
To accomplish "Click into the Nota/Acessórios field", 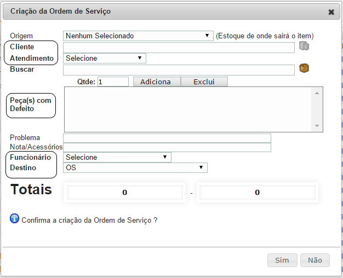I will point(167,148).
